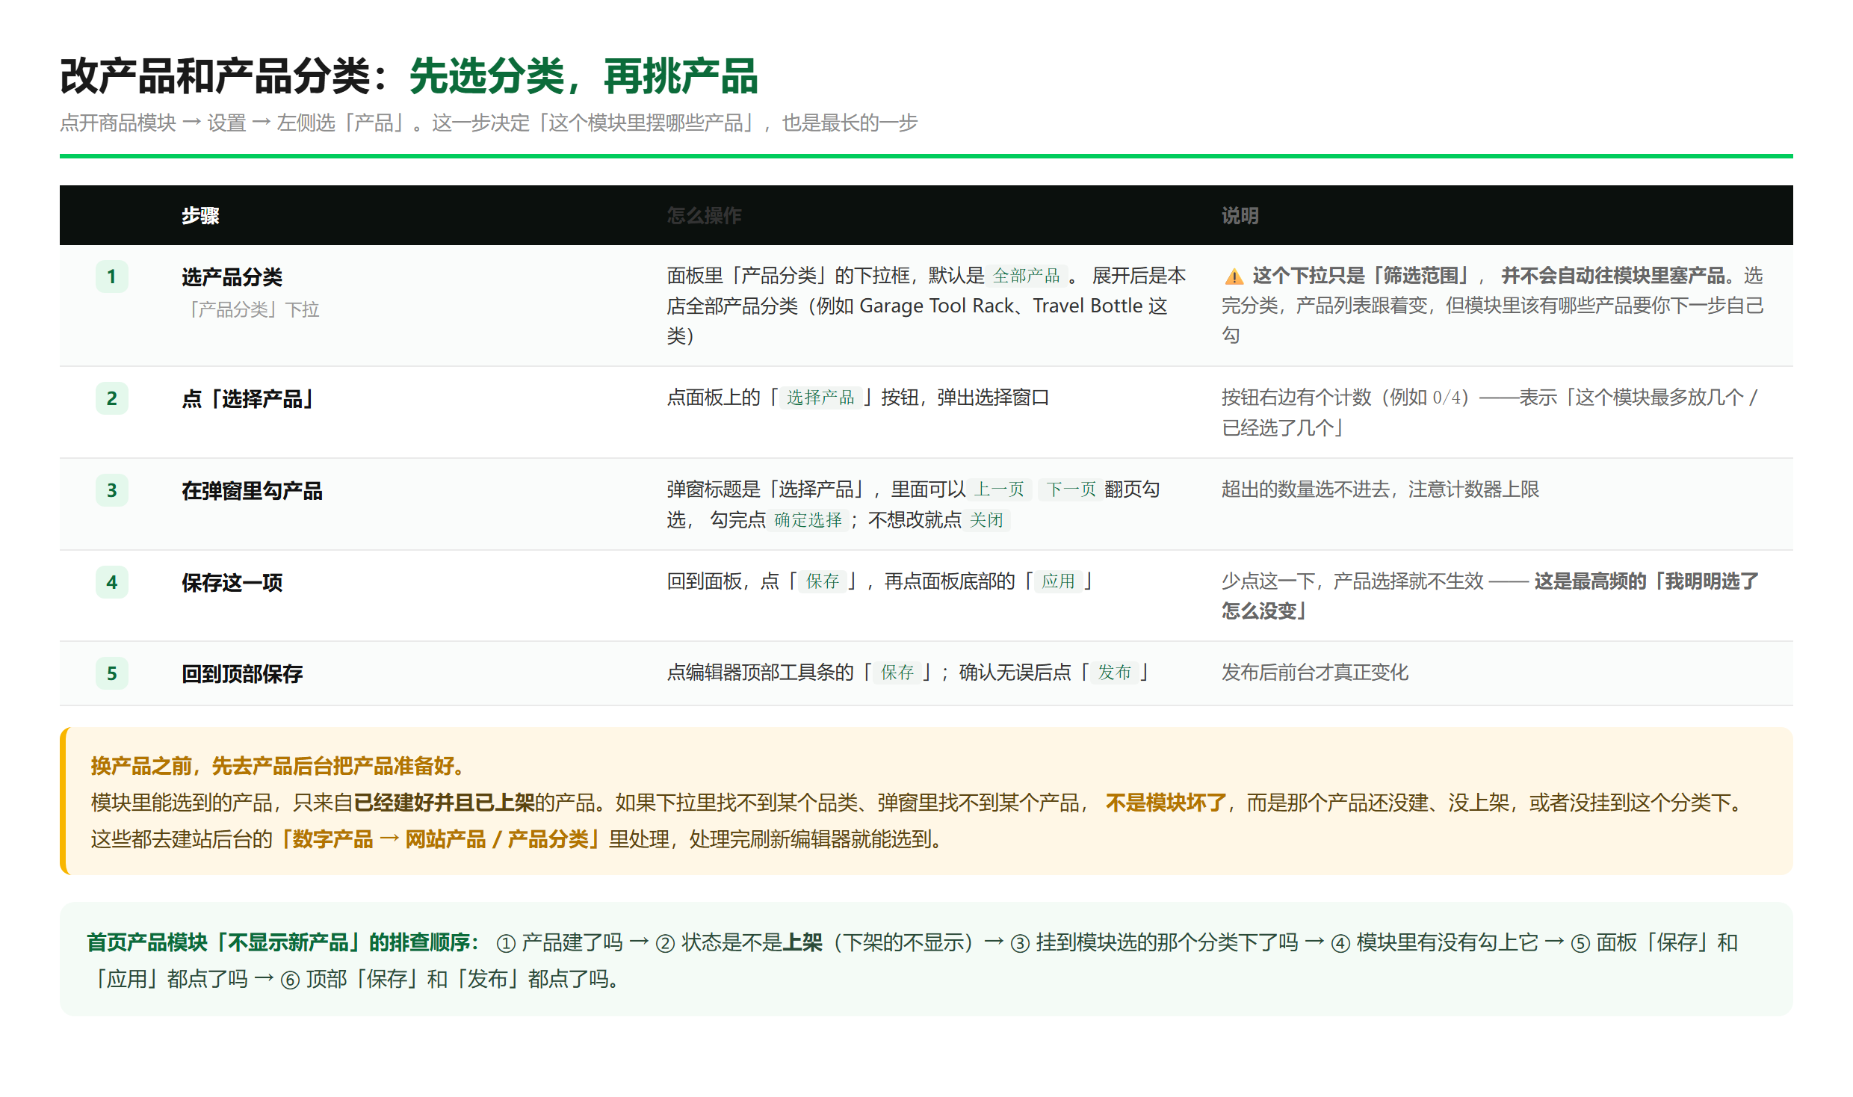This screenshot has width=1853, height=1097.
Task: Click step number badge 2
Action: [112, 398]
